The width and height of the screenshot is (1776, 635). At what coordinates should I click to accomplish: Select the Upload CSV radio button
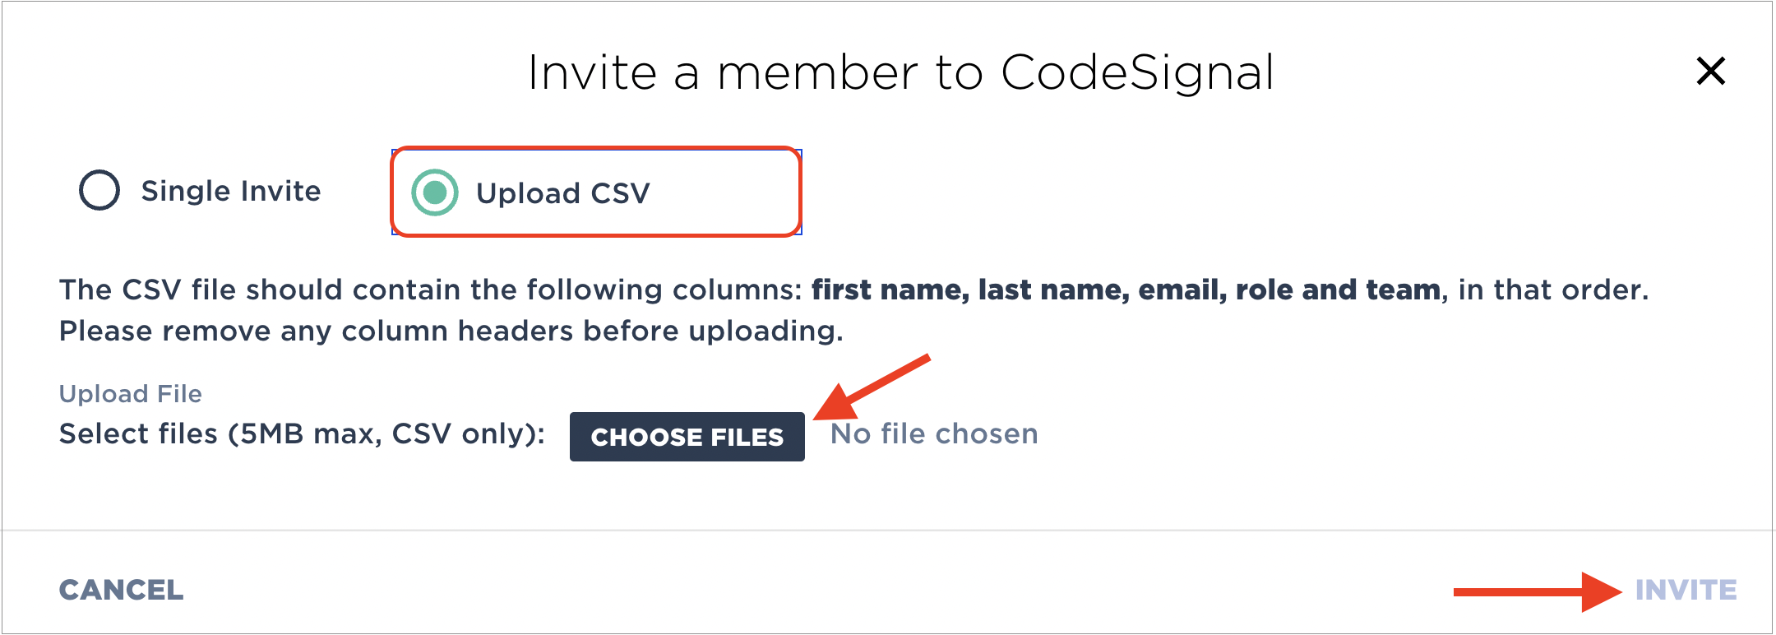[x=437, y=192]
